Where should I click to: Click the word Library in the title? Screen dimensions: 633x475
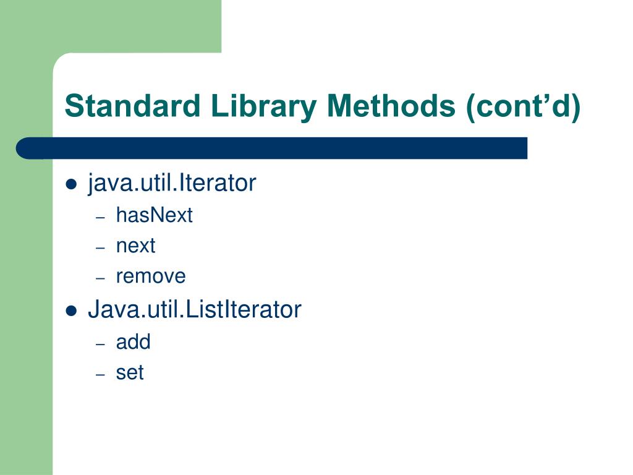coord(263,106)
